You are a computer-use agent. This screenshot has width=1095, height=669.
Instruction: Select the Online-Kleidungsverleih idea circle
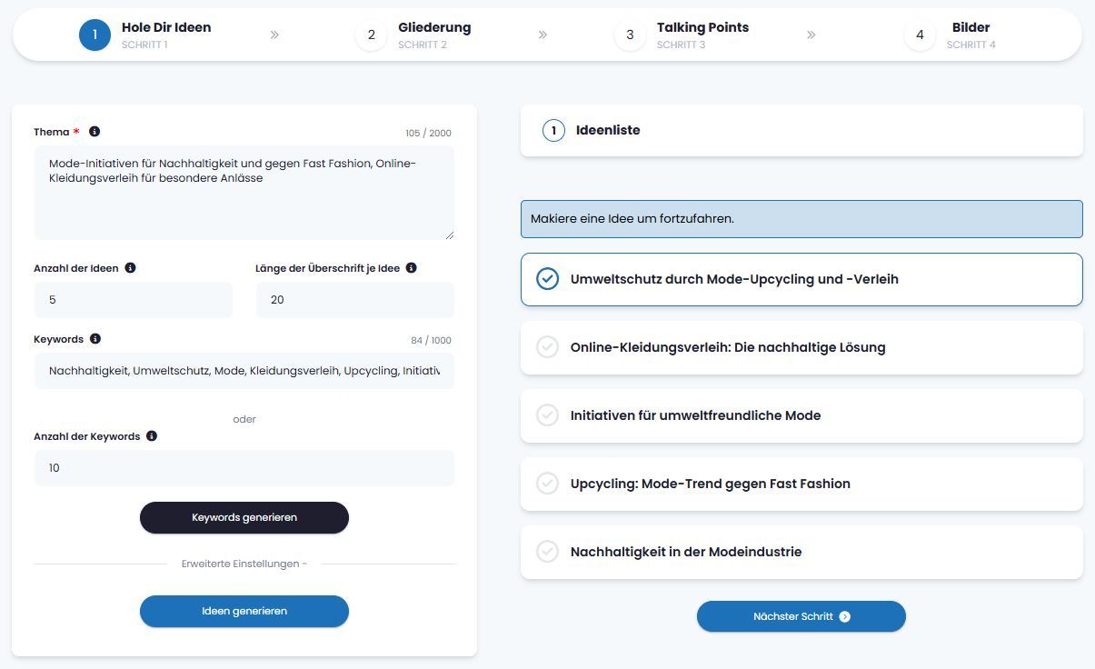coord(547,347)
